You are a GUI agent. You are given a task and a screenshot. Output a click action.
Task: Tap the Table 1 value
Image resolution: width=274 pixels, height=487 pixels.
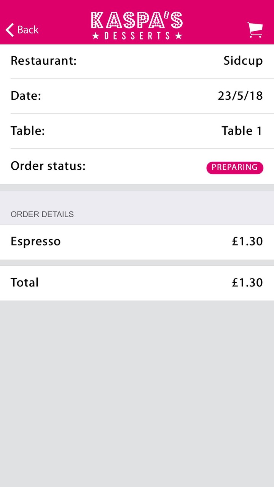tap(242, 131)
